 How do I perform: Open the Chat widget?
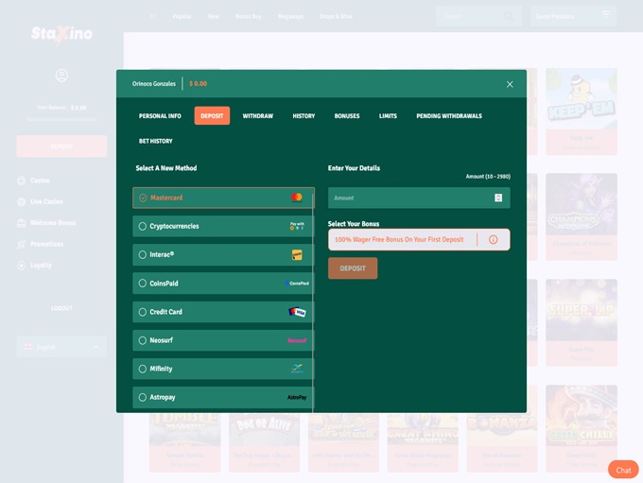[x=623, y=470]
